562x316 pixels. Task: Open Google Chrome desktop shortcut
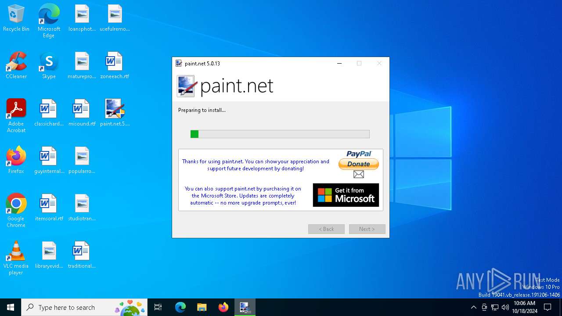click(16, 211)
